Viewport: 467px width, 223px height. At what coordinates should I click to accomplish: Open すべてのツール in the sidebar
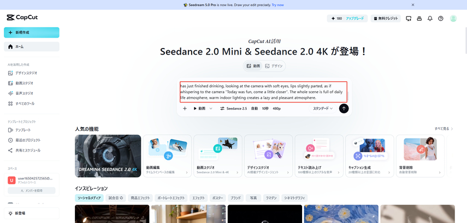tap(21, 104)
